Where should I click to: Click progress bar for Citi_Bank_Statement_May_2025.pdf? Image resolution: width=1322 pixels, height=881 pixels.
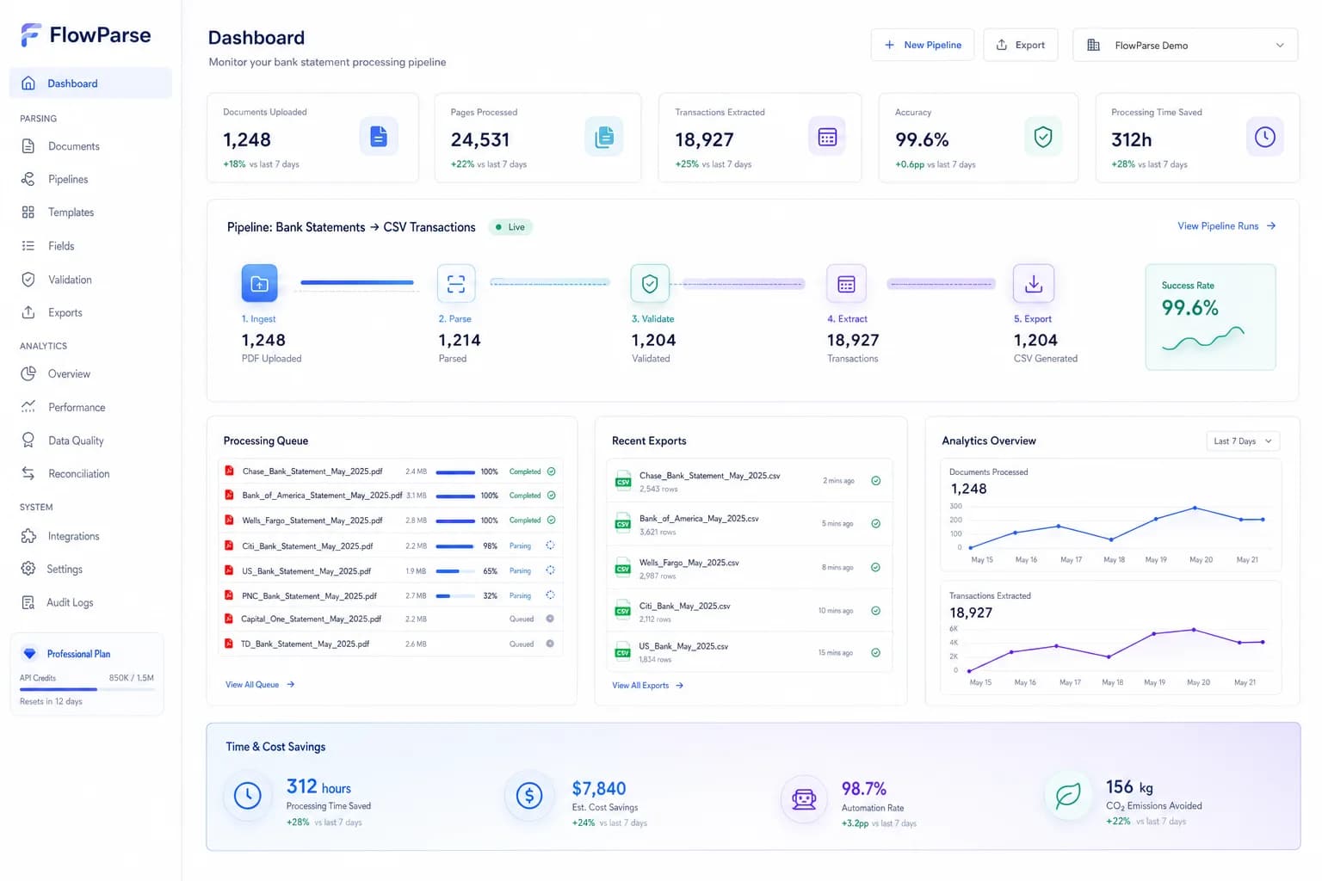click(x=455, y=546)
